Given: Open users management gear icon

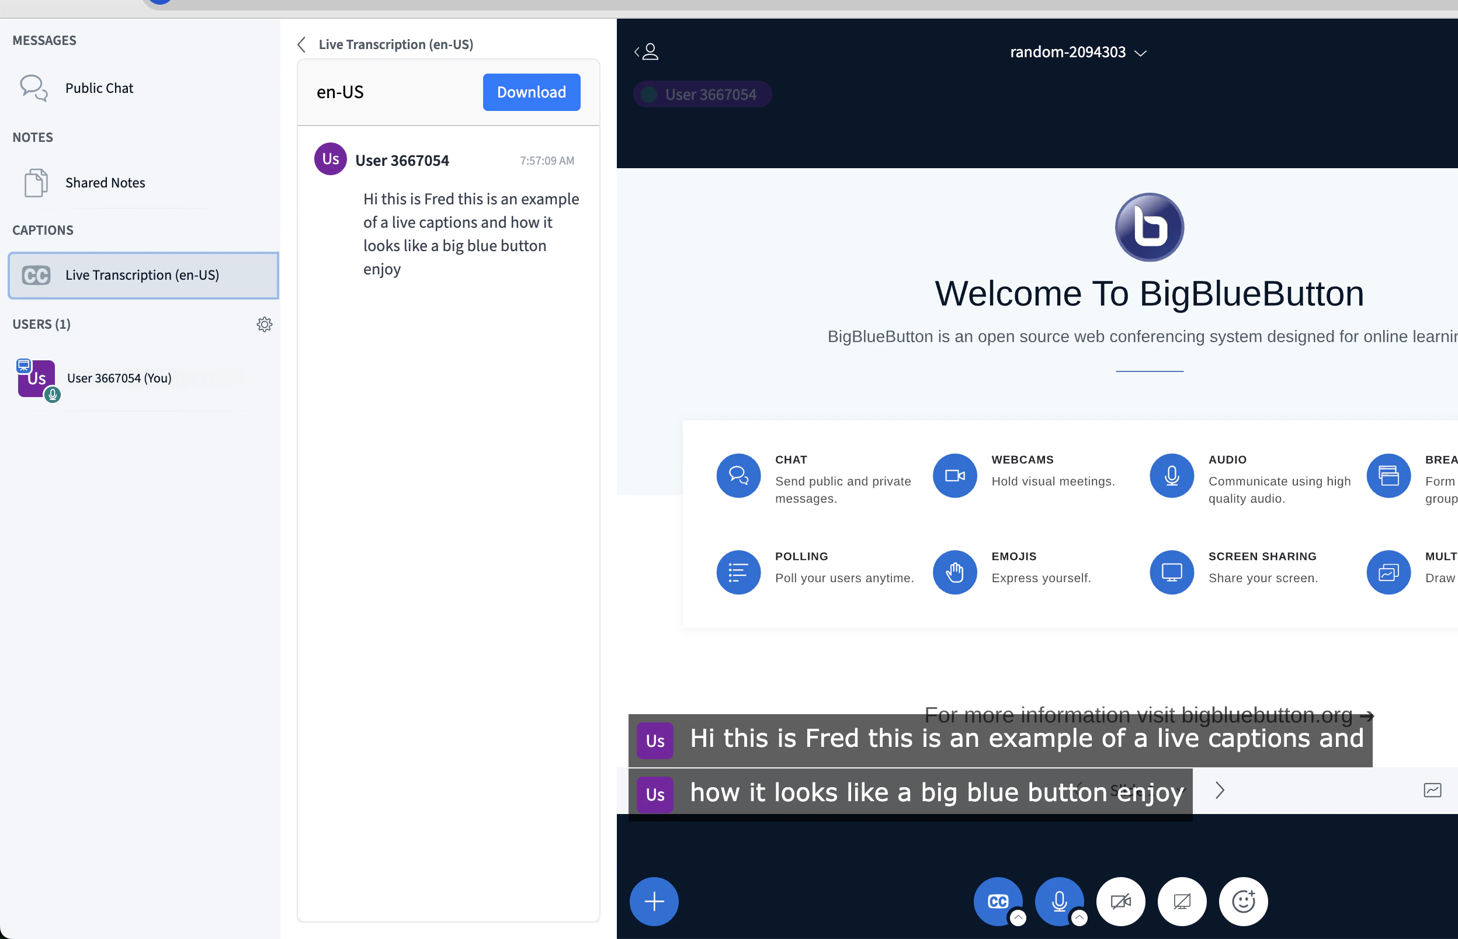Looking at the screenshot, I should click(264, 324).
